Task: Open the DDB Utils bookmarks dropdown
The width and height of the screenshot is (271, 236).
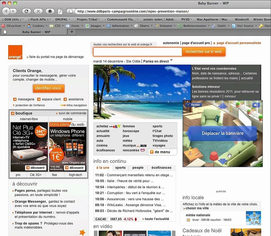Action: coord(13,19)
